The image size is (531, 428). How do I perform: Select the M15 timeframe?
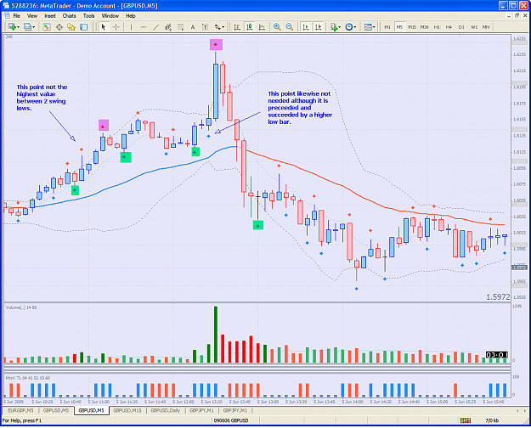412,27
